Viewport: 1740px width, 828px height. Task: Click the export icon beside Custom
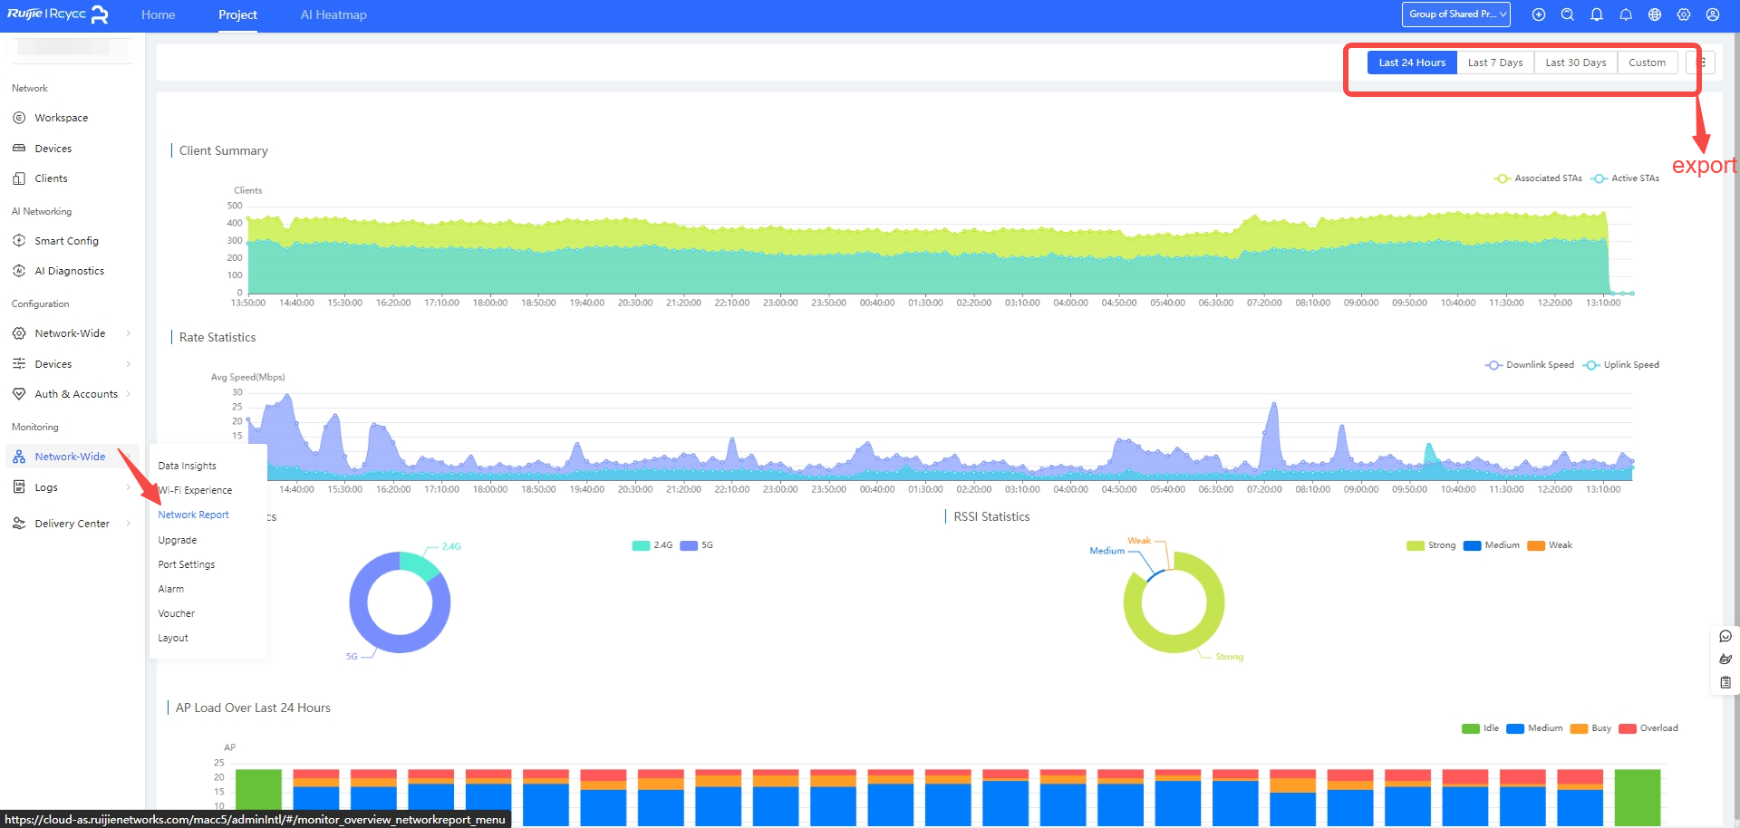pos(1701,63)
